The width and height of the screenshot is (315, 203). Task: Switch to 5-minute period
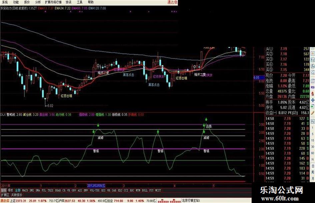313,134
